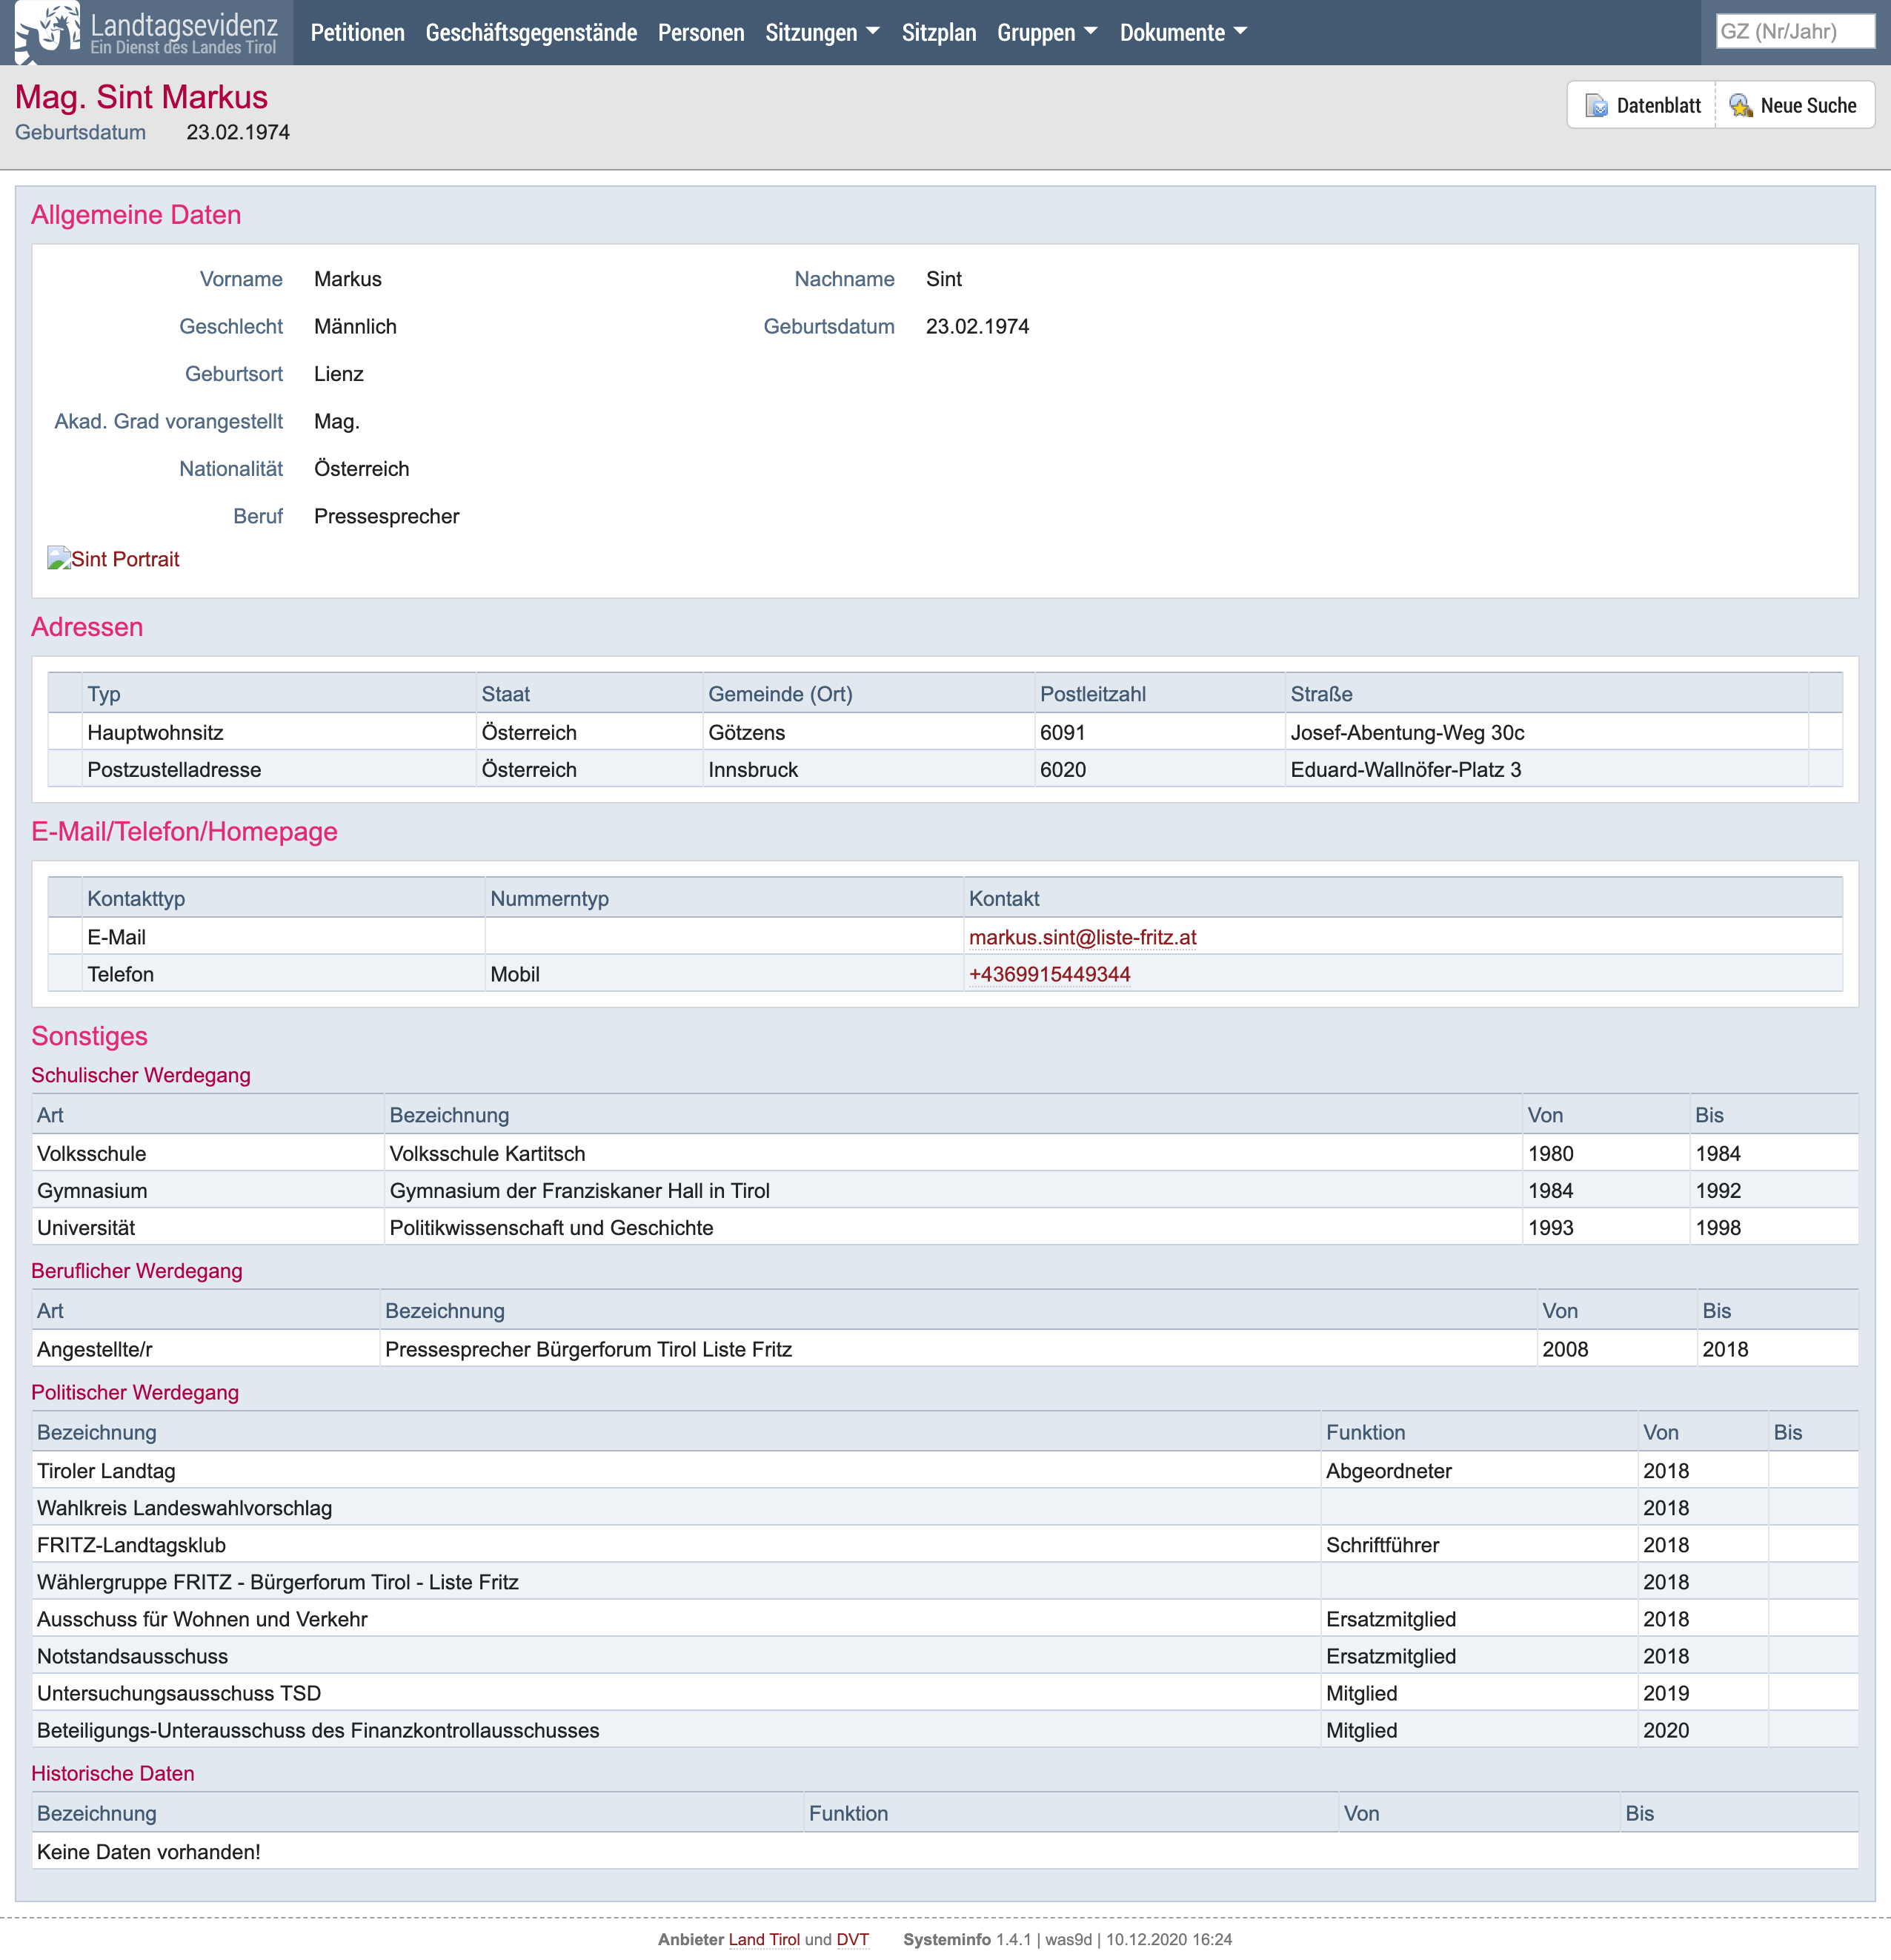Open the Sitzplan page

[939, 32]
